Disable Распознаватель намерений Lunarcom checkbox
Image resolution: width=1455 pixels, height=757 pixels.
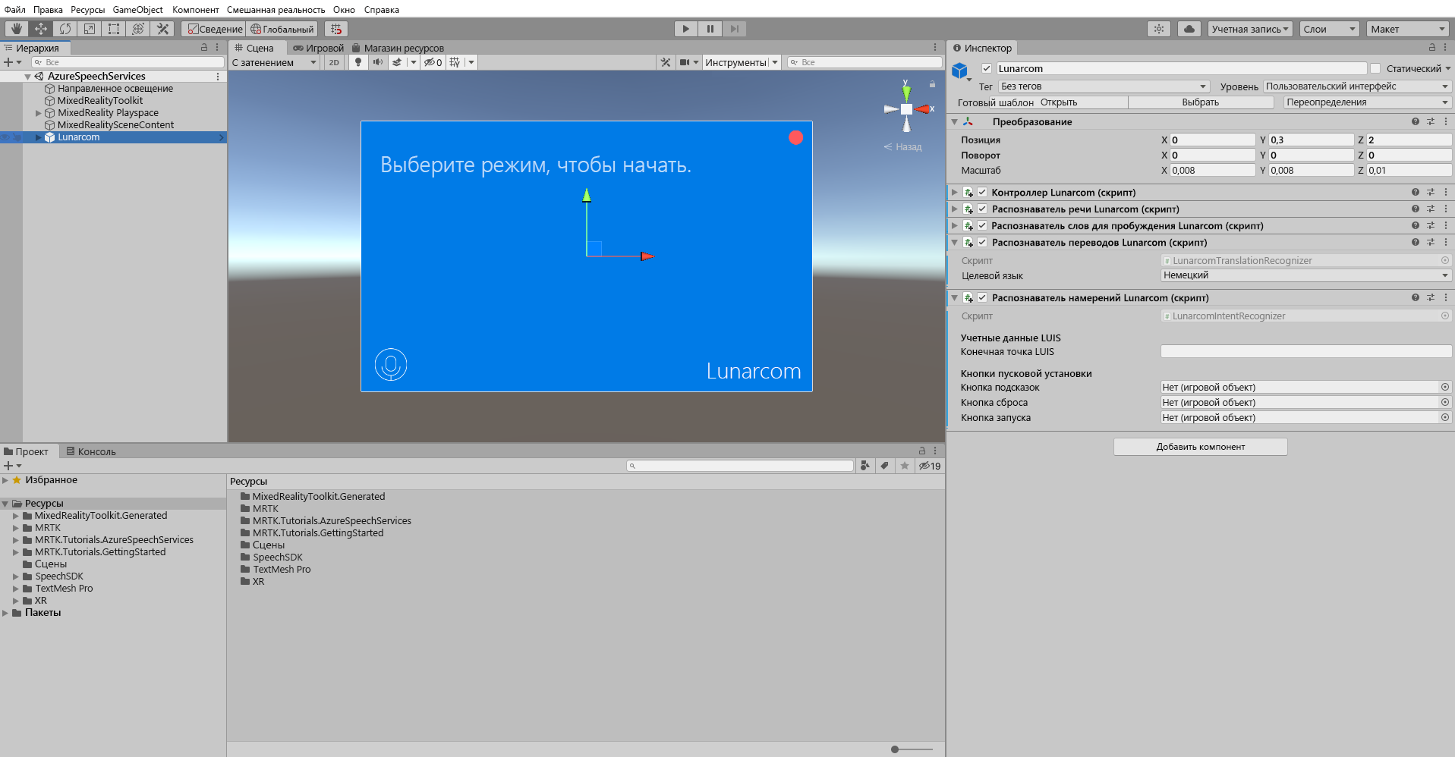tap(982, 298)
